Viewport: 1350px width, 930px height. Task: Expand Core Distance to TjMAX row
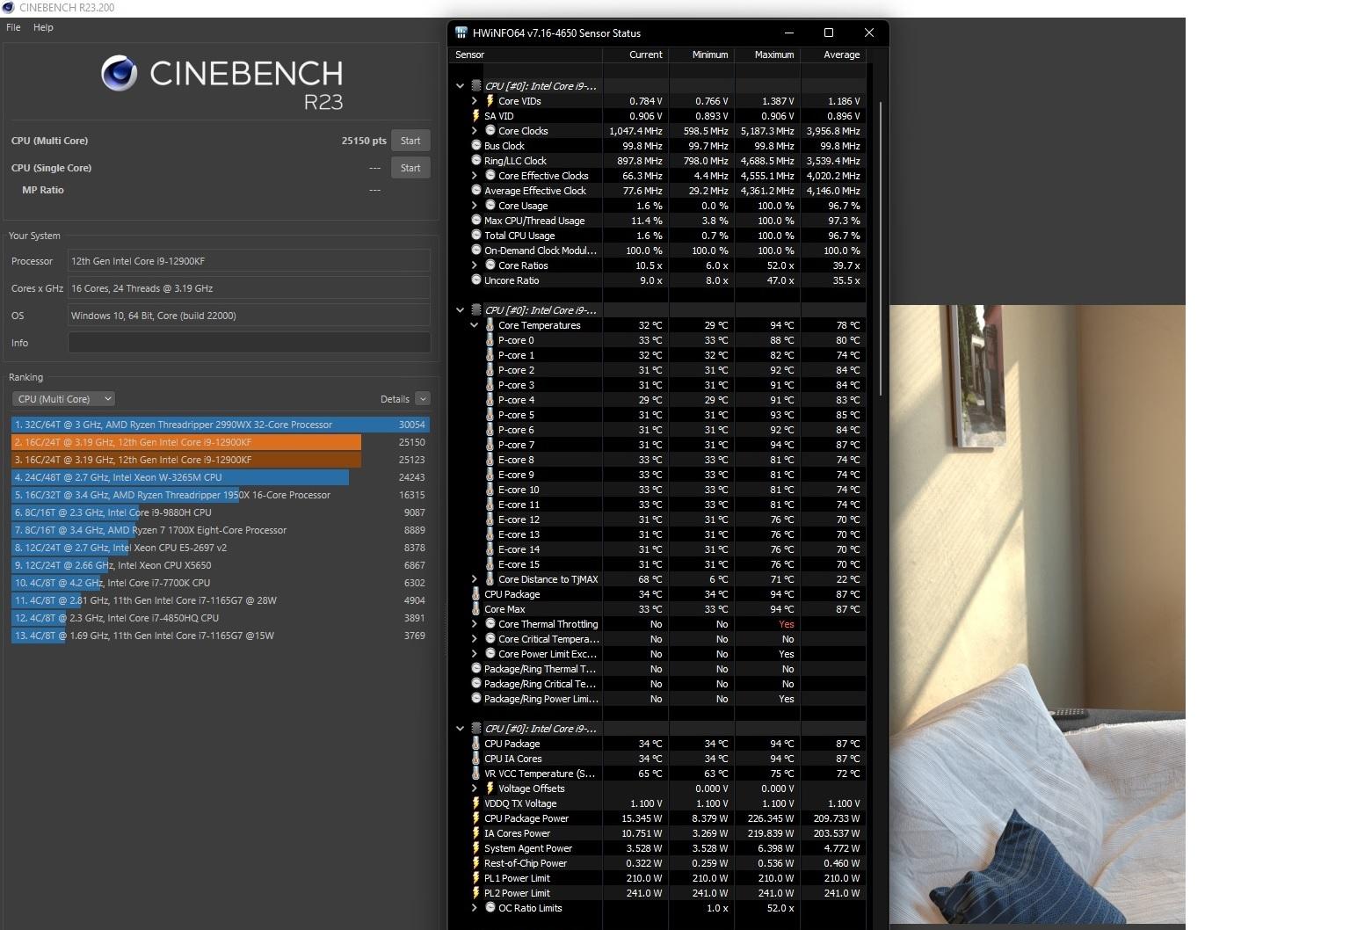(x=475, y=579)
